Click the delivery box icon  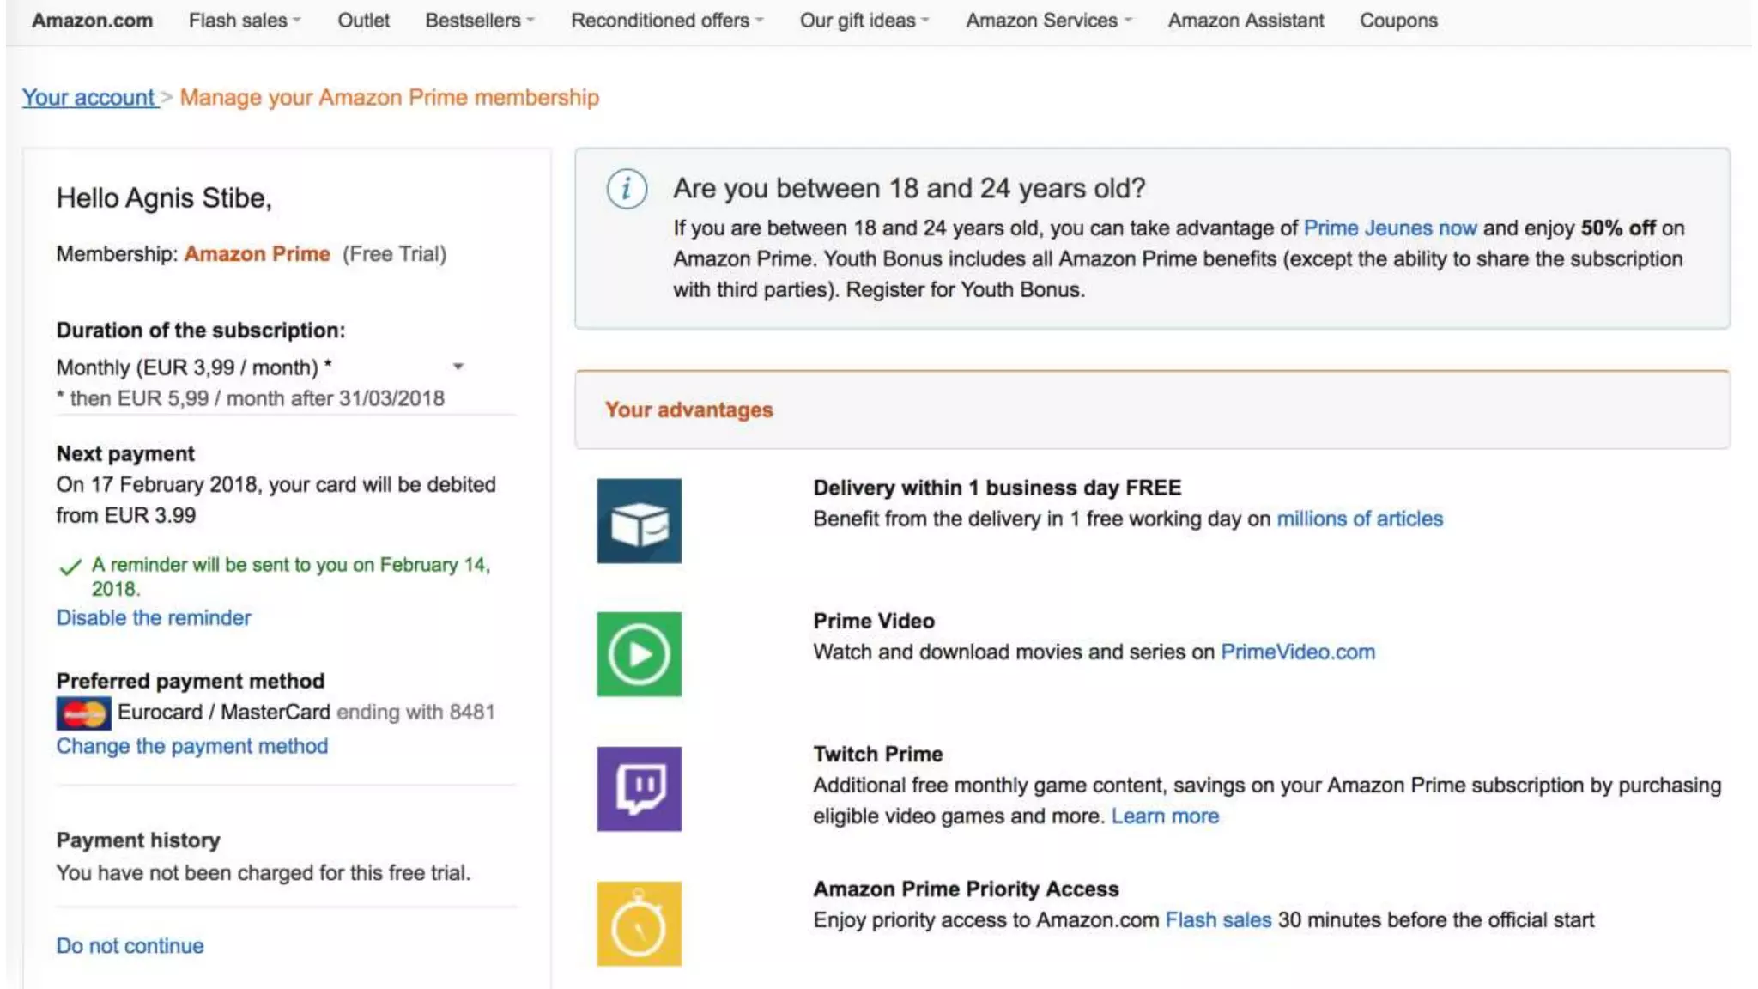639,521
